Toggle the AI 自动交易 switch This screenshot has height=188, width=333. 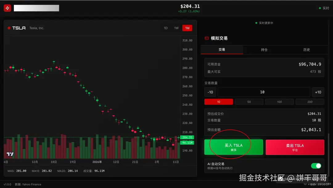316,166
